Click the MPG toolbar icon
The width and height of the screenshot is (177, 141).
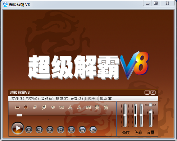(x=88, y=107)
